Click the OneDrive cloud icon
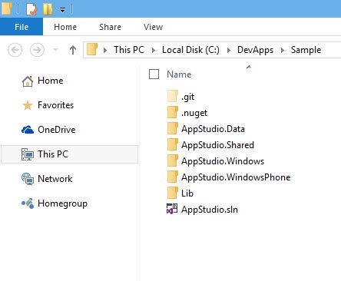The height and width of the screenshot is (281, 341). (28, 130)
